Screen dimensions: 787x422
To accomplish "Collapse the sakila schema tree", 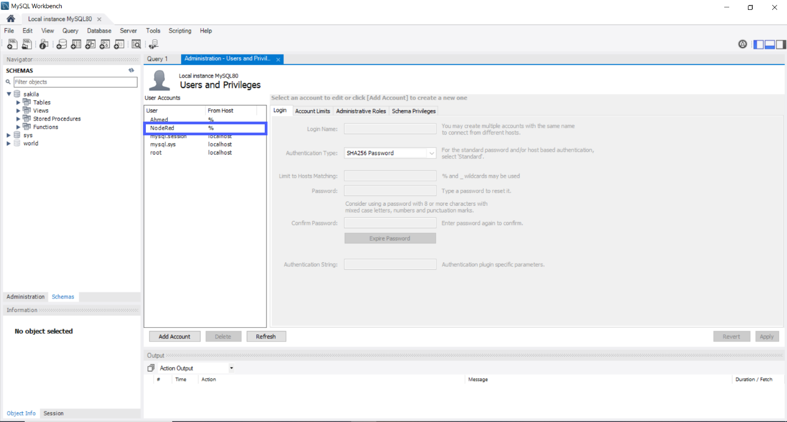I will (9, 94).
